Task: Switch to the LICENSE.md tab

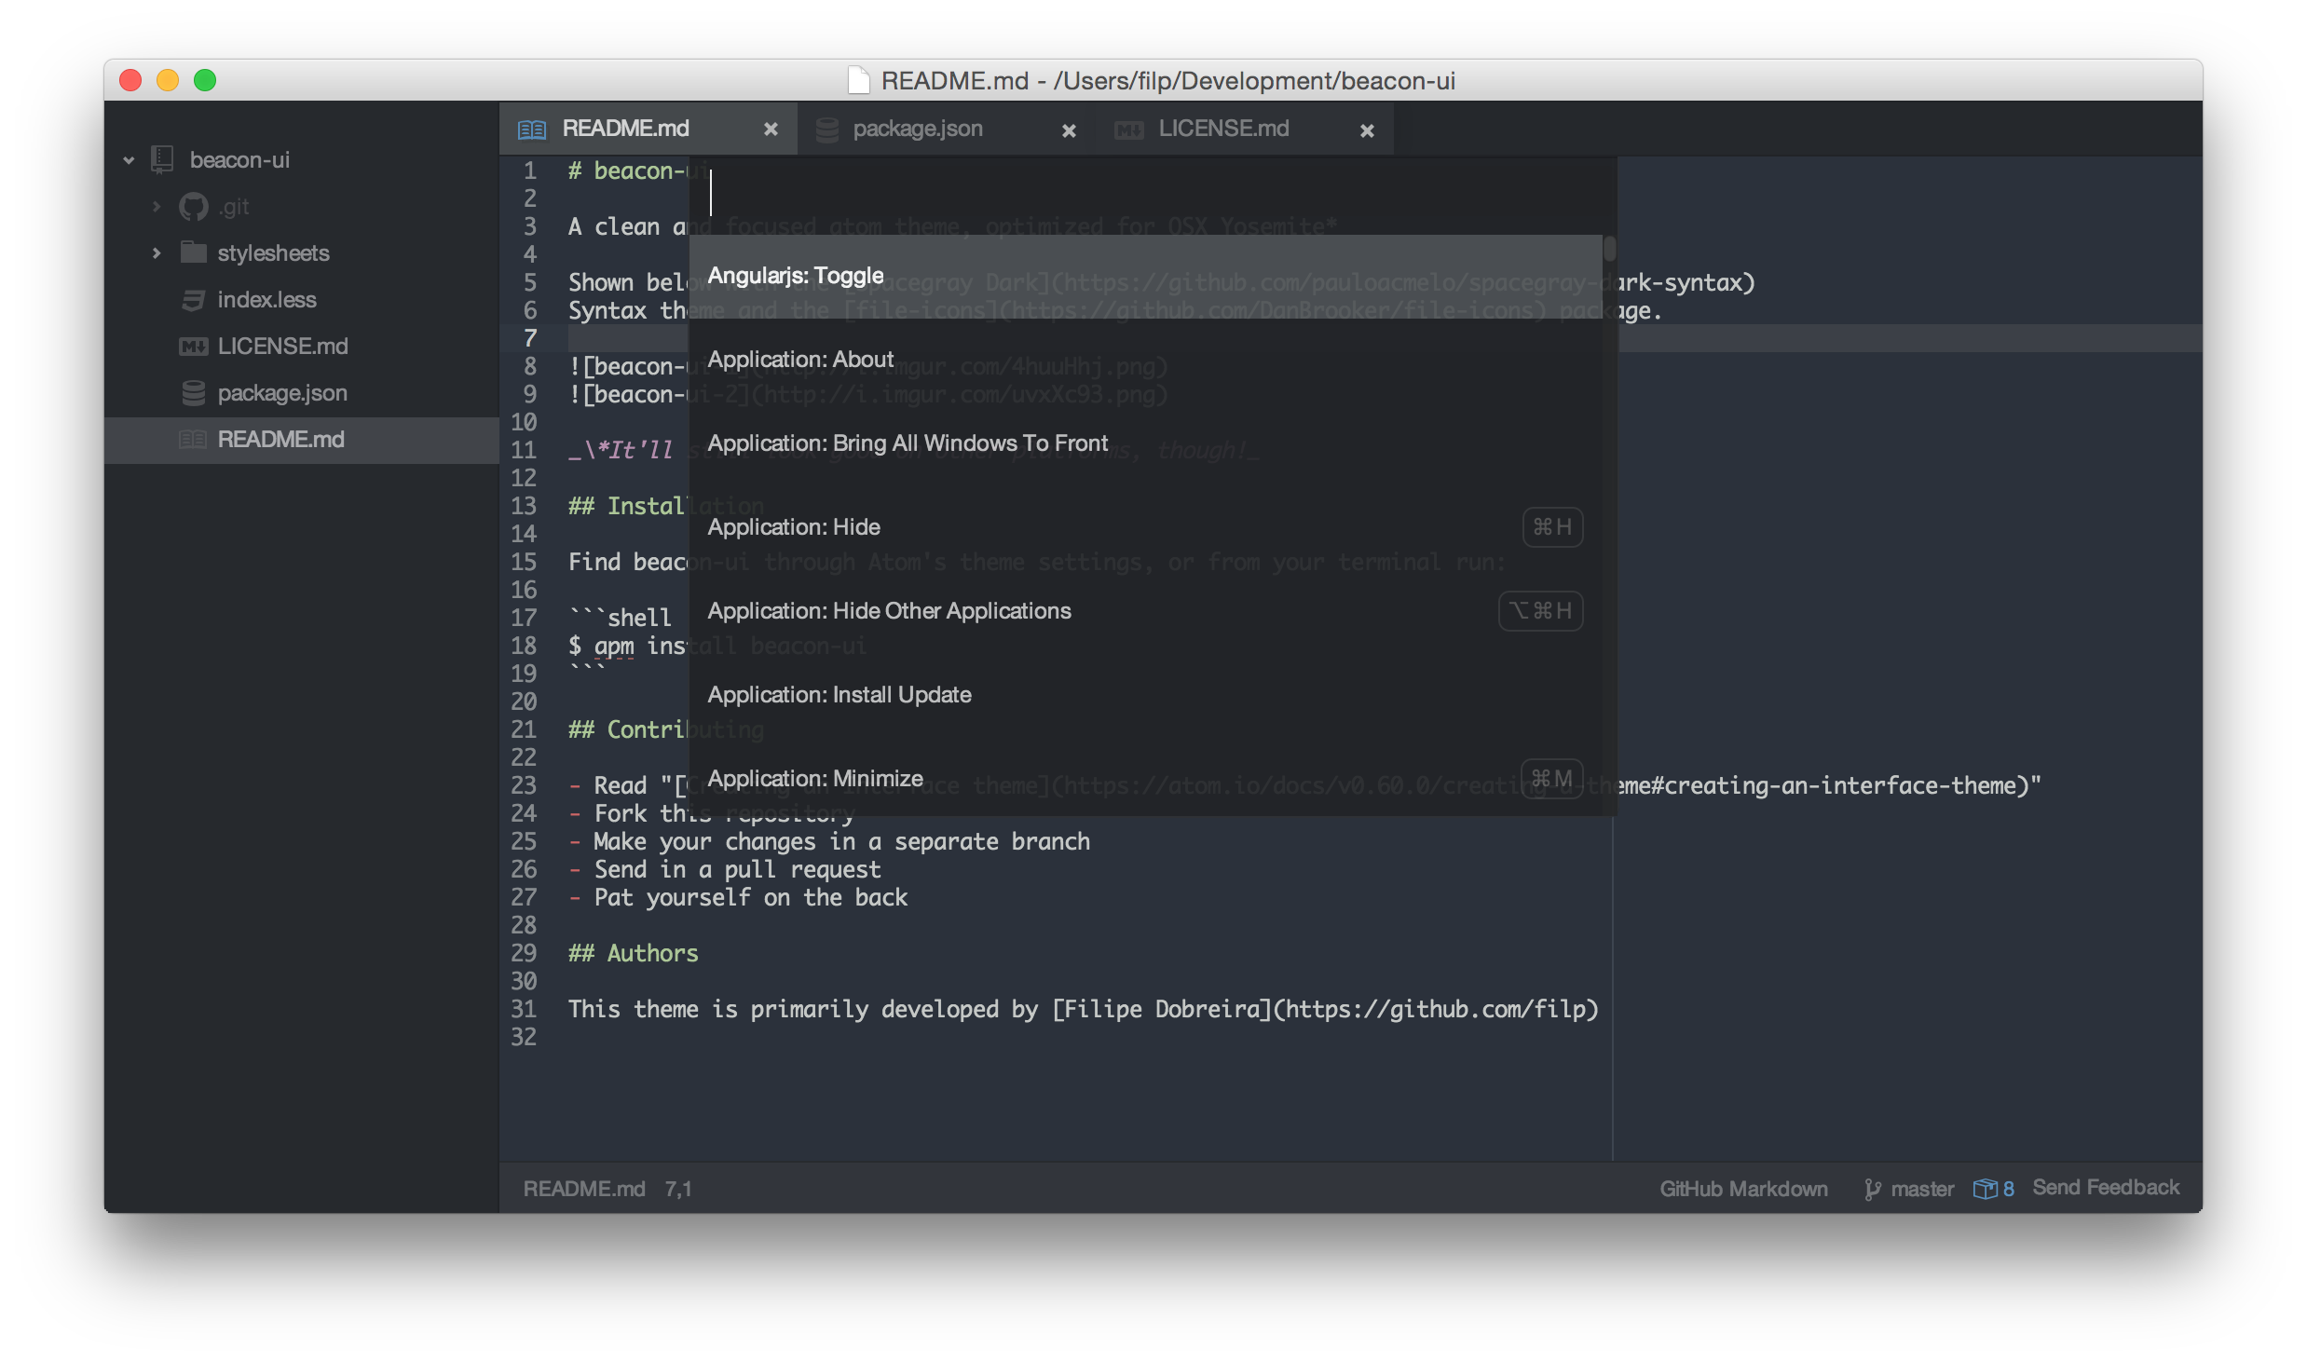Action: click(1244, 129)
